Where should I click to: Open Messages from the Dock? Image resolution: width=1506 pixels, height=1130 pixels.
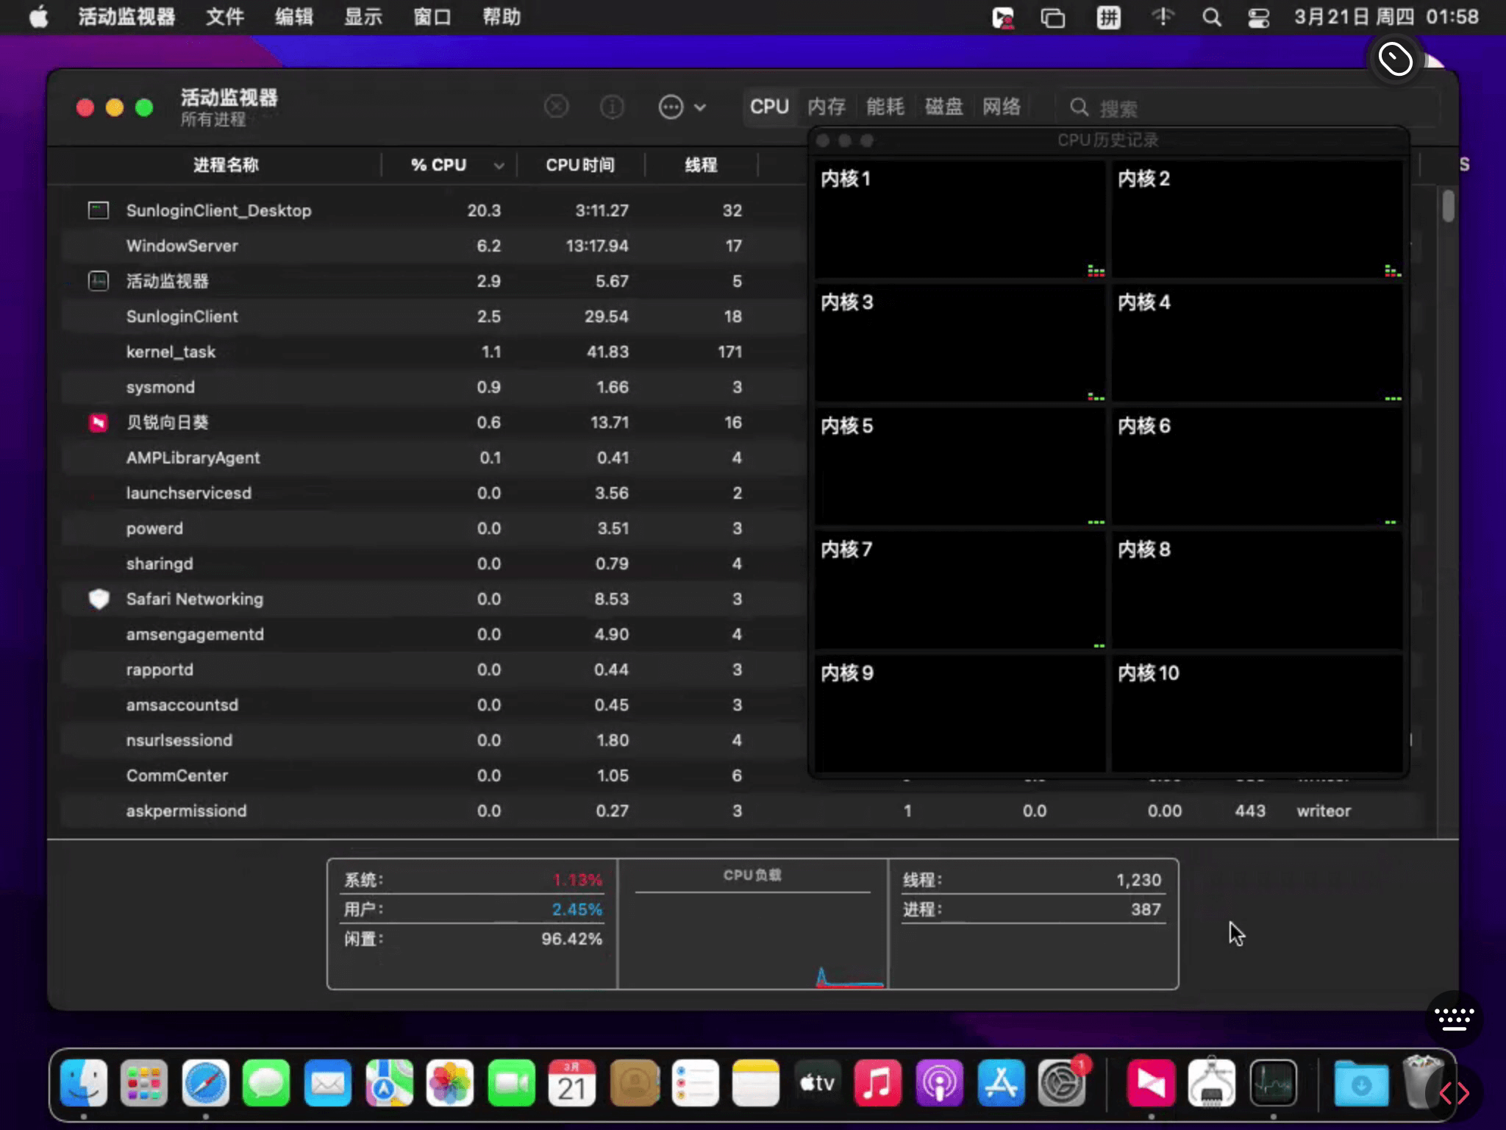(x=266, y=1083)
